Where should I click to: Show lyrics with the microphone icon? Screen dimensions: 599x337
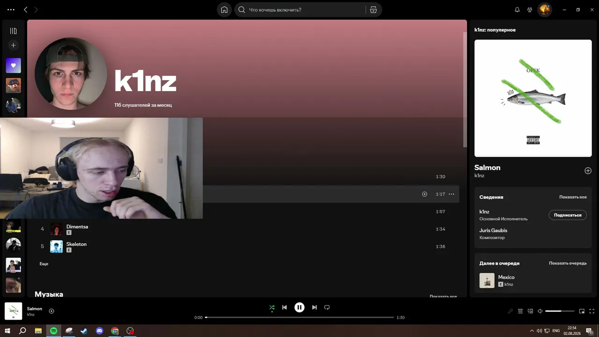coord(511,311)
